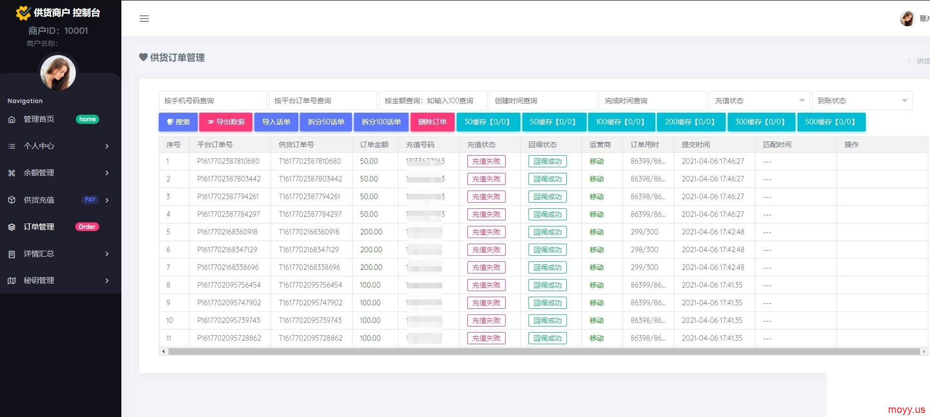This screenshot has height=417, width=930.
Task: Expand the 供货充值 submenu chevron
Action: point(107,200)
